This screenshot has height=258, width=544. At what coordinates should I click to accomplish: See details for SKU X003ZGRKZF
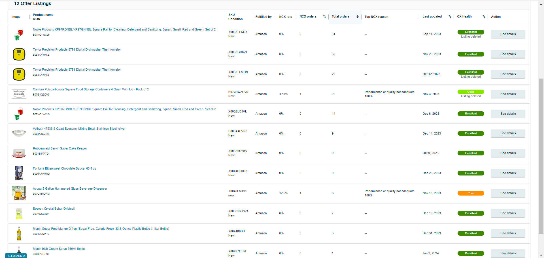click(508, 54)
